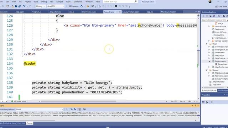228x128 pixels.
Task: Switch to the Git Changes tab
Action: click(223, 90)
